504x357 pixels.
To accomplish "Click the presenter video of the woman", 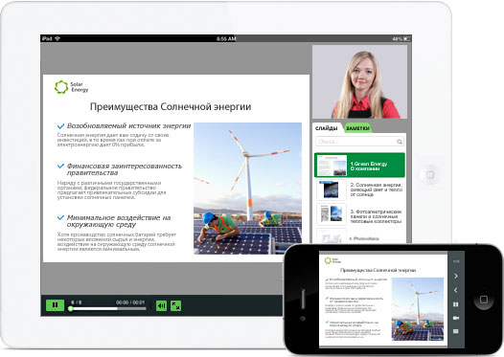I will (359, 82).
